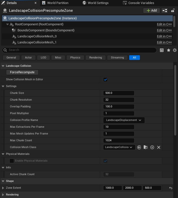This screenshot has height=198, width=178.
Task: Open Details view options gear icon
Action: coord(175,50)
